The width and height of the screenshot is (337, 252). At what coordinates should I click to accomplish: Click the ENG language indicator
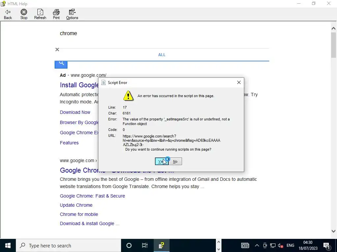[x=290, y=245]
